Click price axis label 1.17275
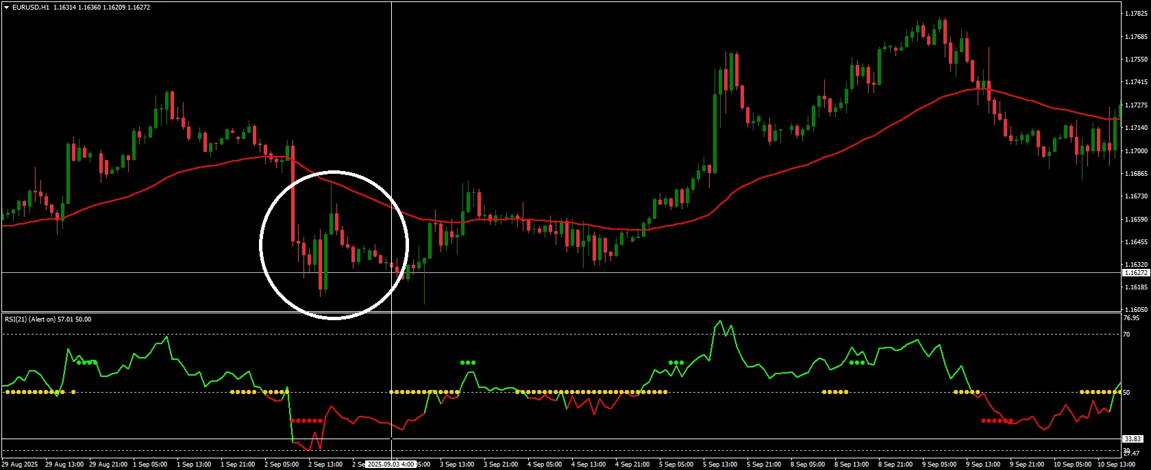The width and height of the screenshot is (1151, 470). pyautogui.click(x=1137, y=105)
